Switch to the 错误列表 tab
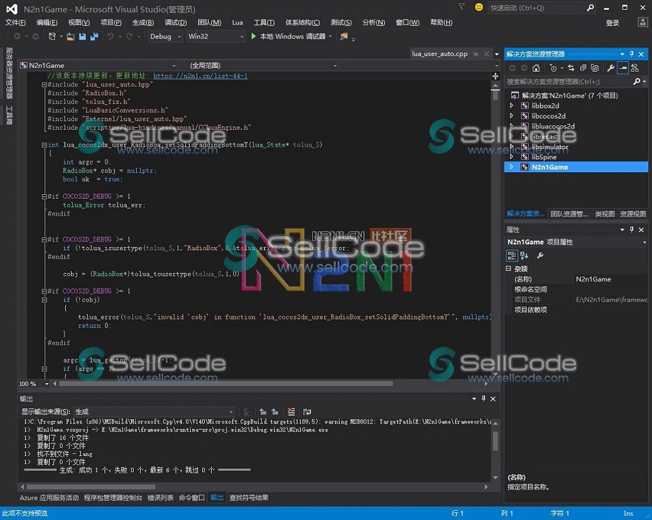Screen dimensions: 652x520 coord(160,498)
